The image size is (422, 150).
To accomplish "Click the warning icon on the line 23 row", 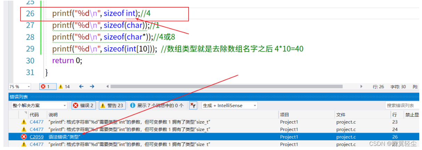I will point(24,122).
